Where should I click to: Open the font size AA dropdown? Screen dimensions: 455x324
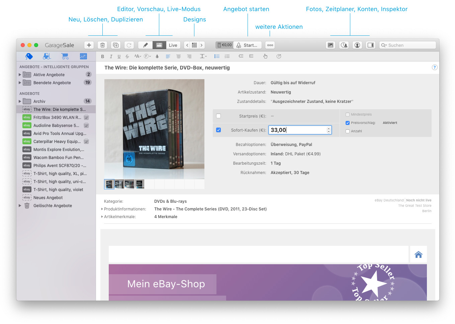point(138,56)
